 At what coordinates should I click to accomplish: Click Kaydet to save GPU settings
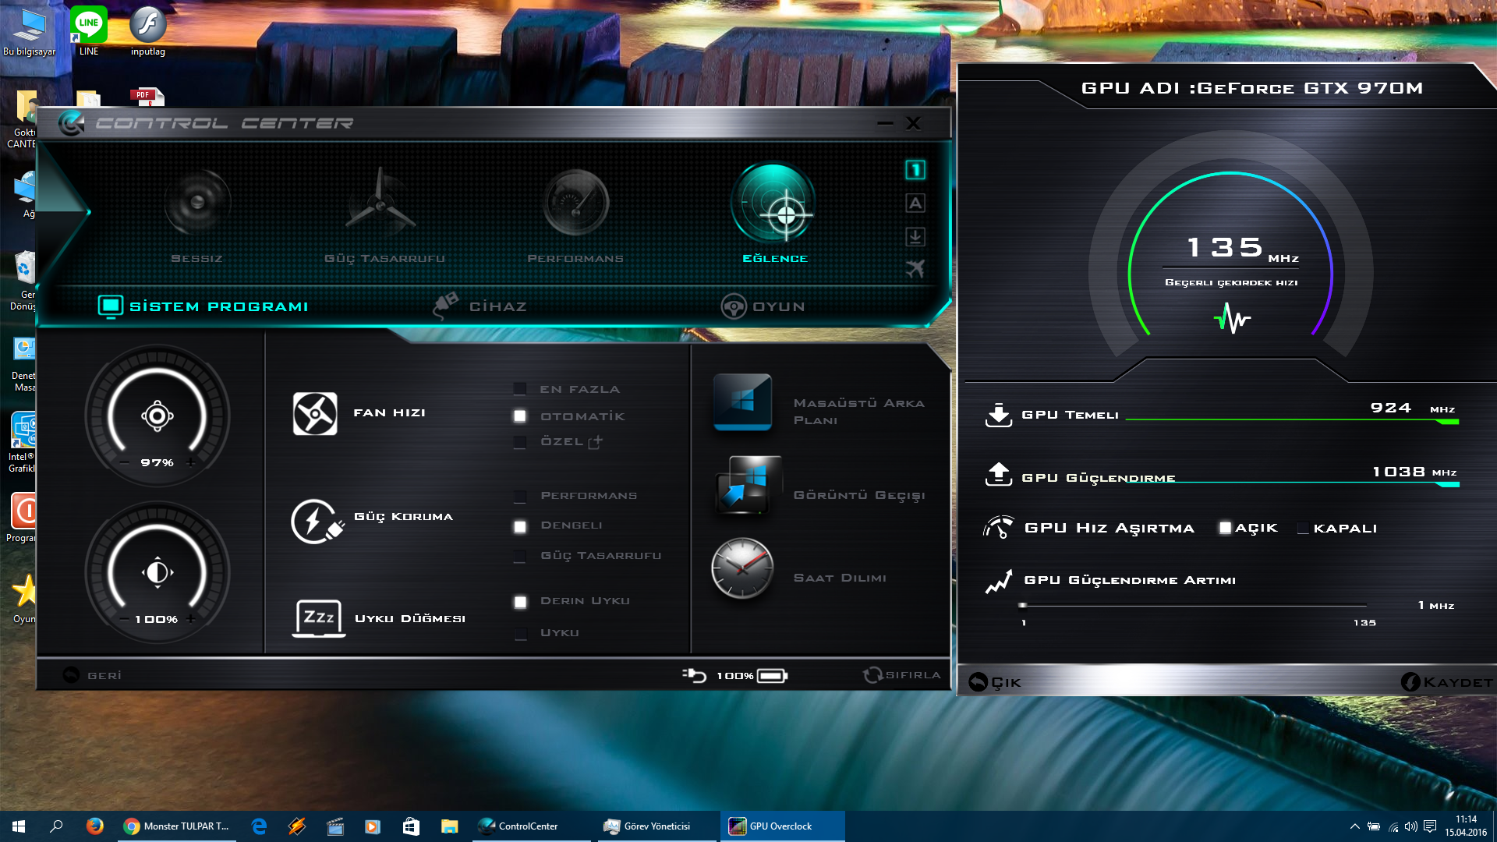point(1446,682)
